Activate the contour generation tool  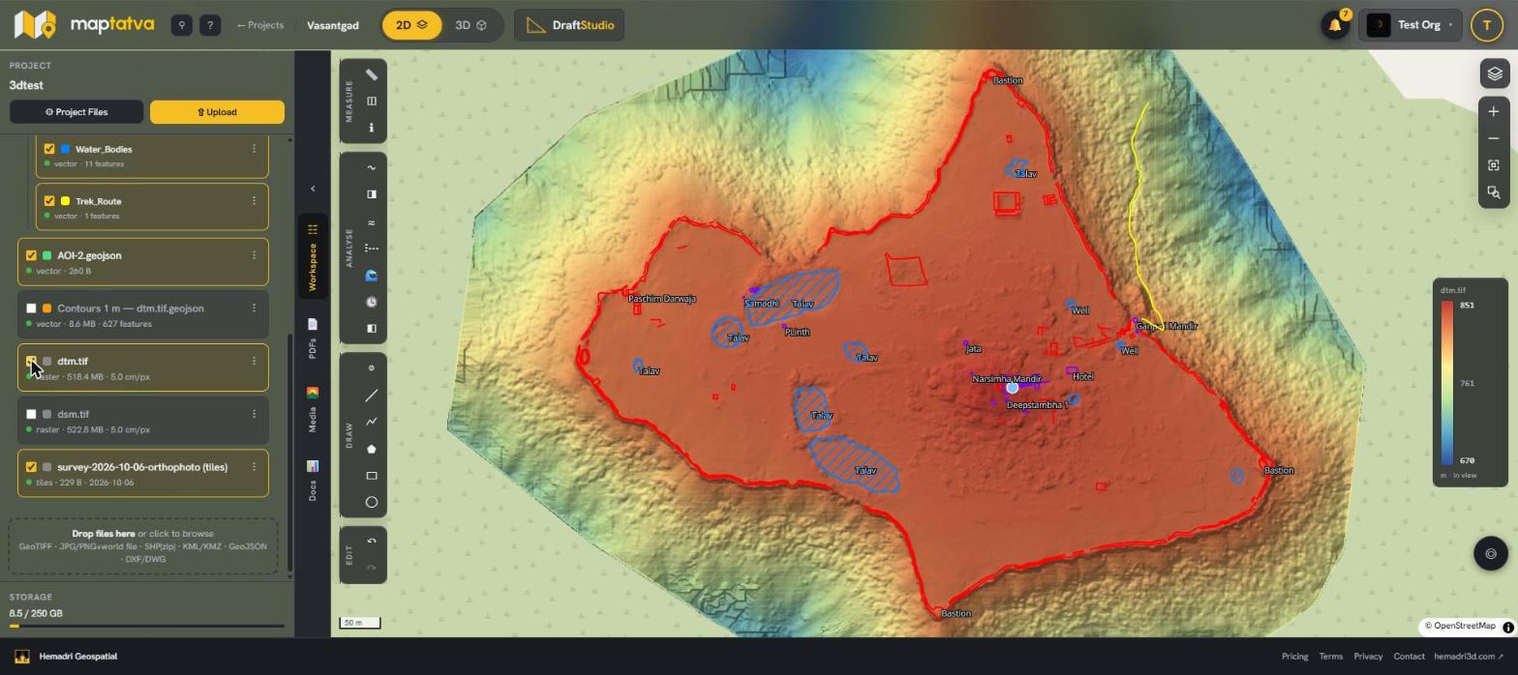372,222
